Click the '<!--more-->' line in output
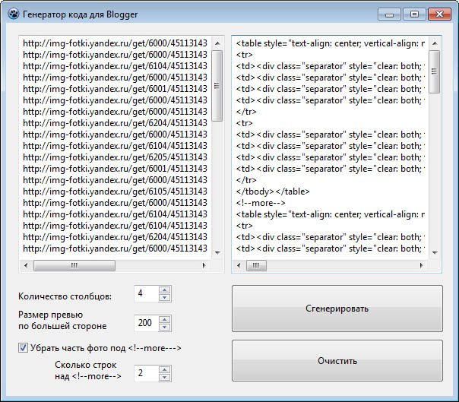This screenshot has height=402, width=459. [261, 203]
